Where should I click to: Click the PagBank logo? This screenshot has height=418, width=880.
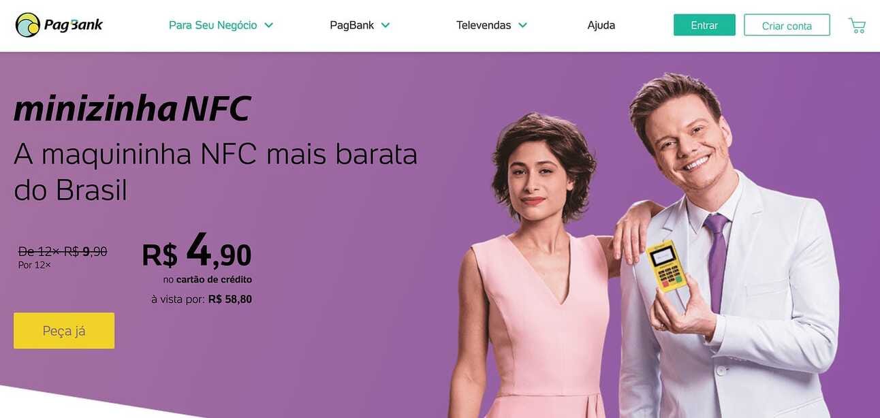click(x=59, y=25)
